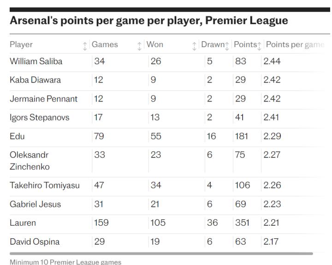
Task: Sort by Points per game header
Action: (x=295, y=45)
